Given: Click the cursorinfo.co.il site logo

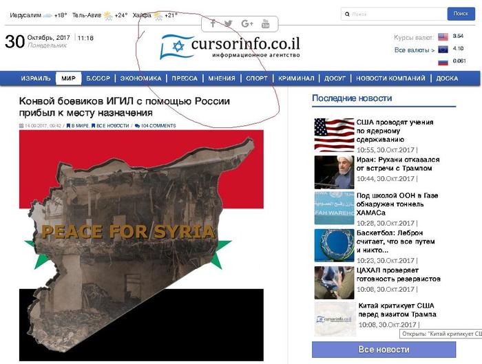Looking at the screenshot, I should click(230, 46).
